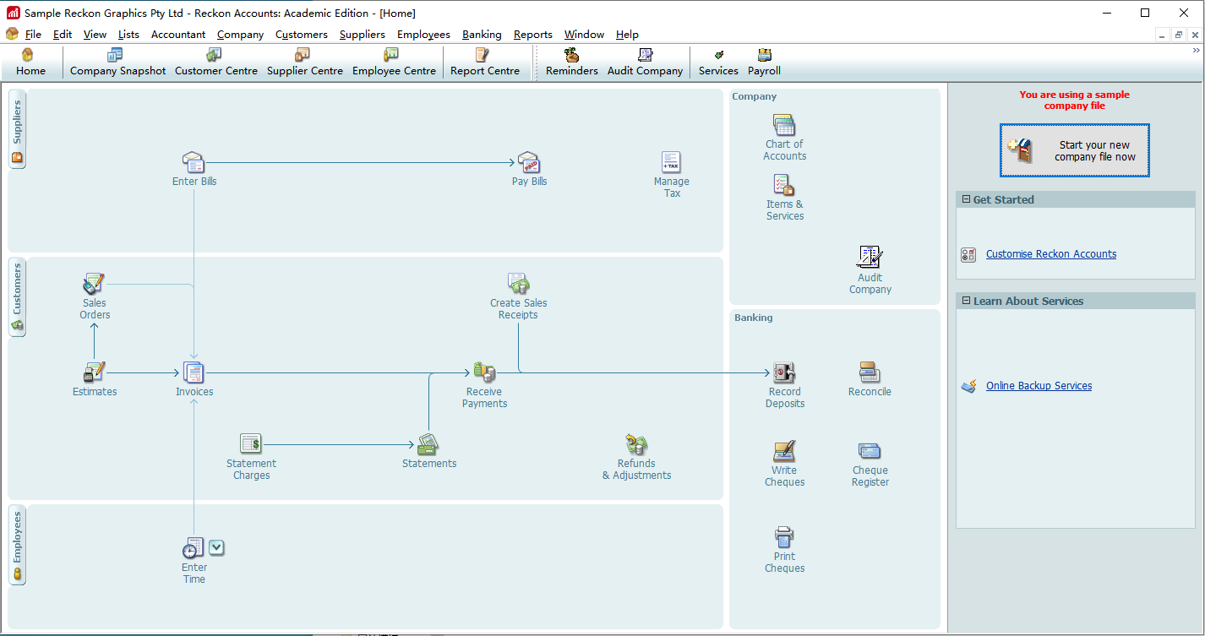Open the Accountant menu

tap(178, 35)
